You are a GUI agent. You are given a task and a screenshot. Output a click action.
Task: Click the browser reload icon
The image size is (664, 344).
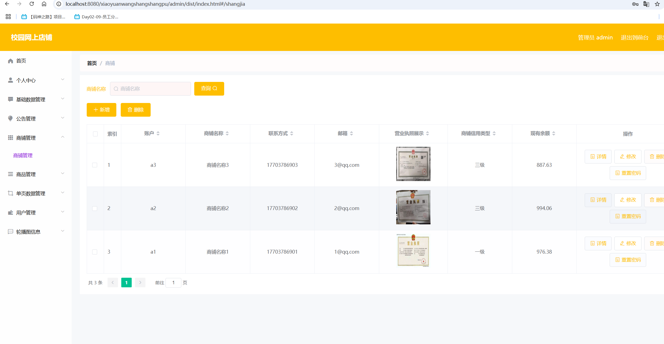point(32,4)
